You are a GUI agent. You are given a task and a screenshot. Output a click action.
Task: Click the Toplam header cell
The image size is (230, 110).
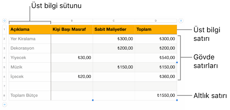(x=156, y=30)
